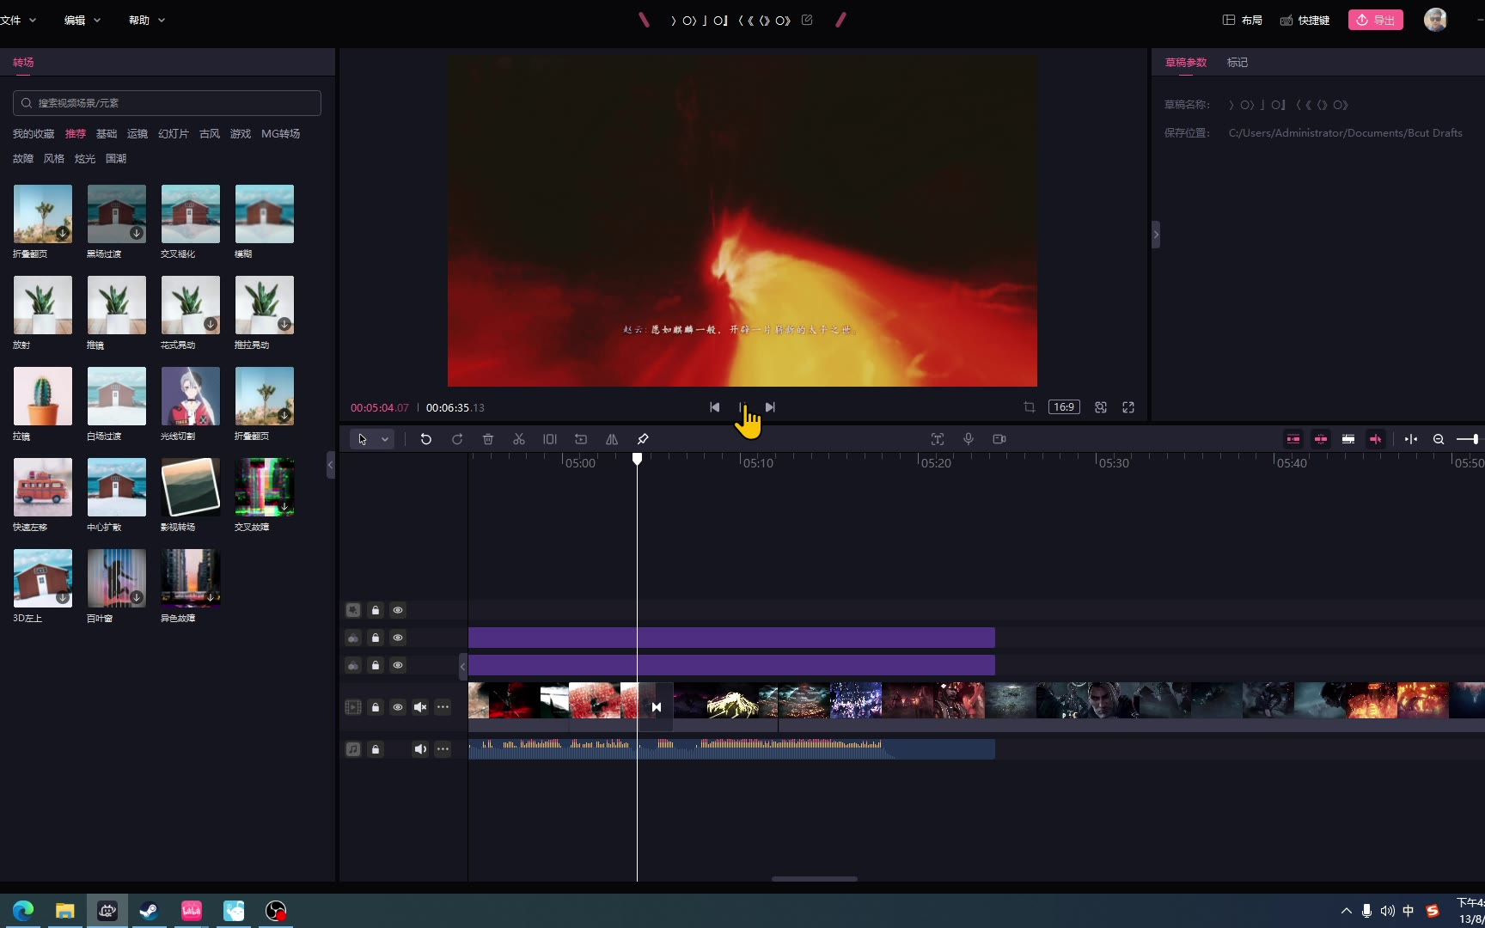This screenshot has height=928, width=1485.
Task: Click the 导出 export button
Action: [x=1376, y=20]
